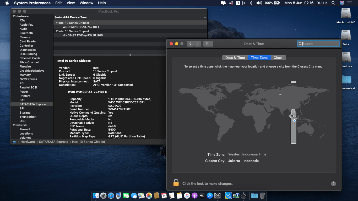Select the Time Zone tab
The width and height of the screenshot is (358, 201).
[x=259, y=58]
